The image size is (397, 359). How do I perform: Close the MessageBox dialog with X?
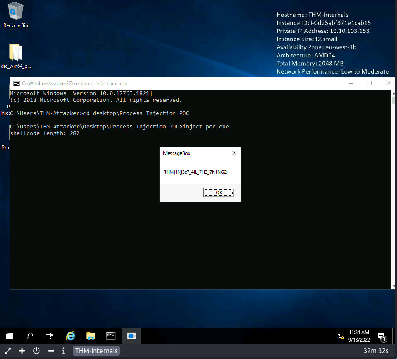[234, 153]
